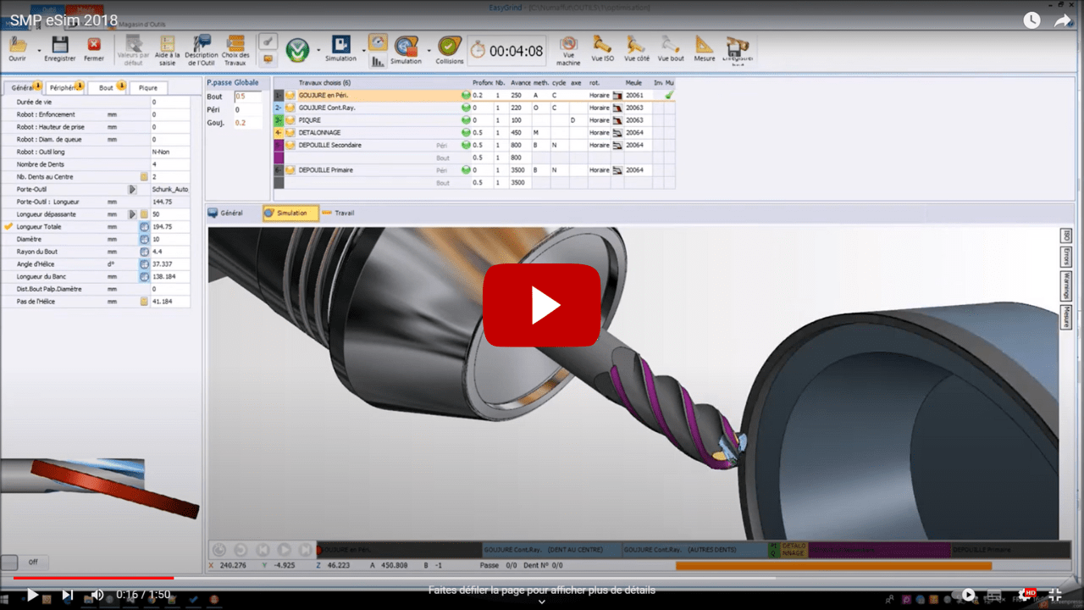The width and height of the screenshot is (1084, 610).
Task: Toggle green status of PIQURE row
Action: (466, 120)
